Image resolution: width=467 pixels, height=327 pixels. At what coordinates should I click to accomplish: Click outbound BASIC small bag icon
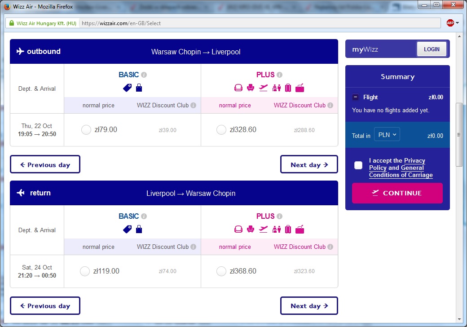pyautogui.click(x=139, y=88)
